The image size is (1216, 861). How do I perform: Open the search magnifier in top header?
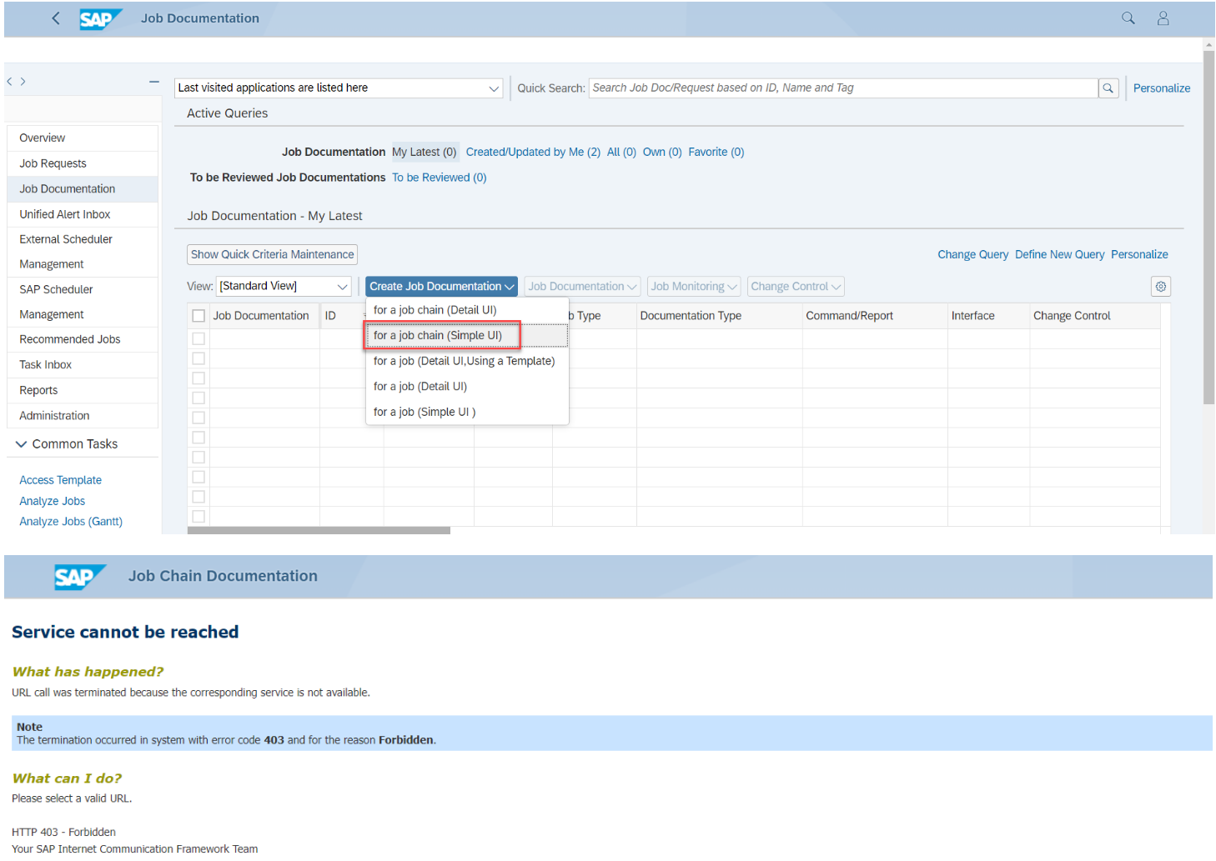pos(1128,18)
